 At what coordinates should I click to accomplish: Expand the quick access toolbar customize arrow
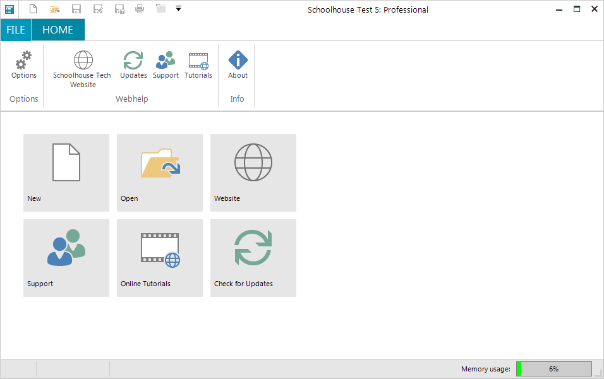178,8
